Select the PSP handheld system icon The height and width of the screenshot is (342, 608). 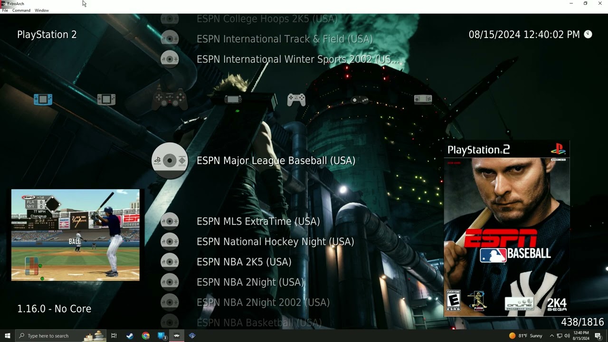coord(233,99)
